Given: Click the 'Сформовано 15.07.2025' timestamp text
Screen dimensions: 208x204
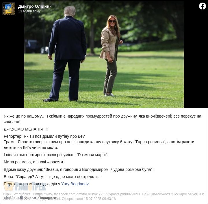Looking at the screenshot, I should pyautogui.click(x=89, y=199).
